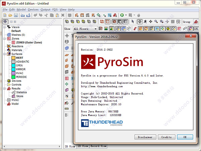Open the File menu
The height and width of the screenshot is (151, 201).
(x=5, y=10)
